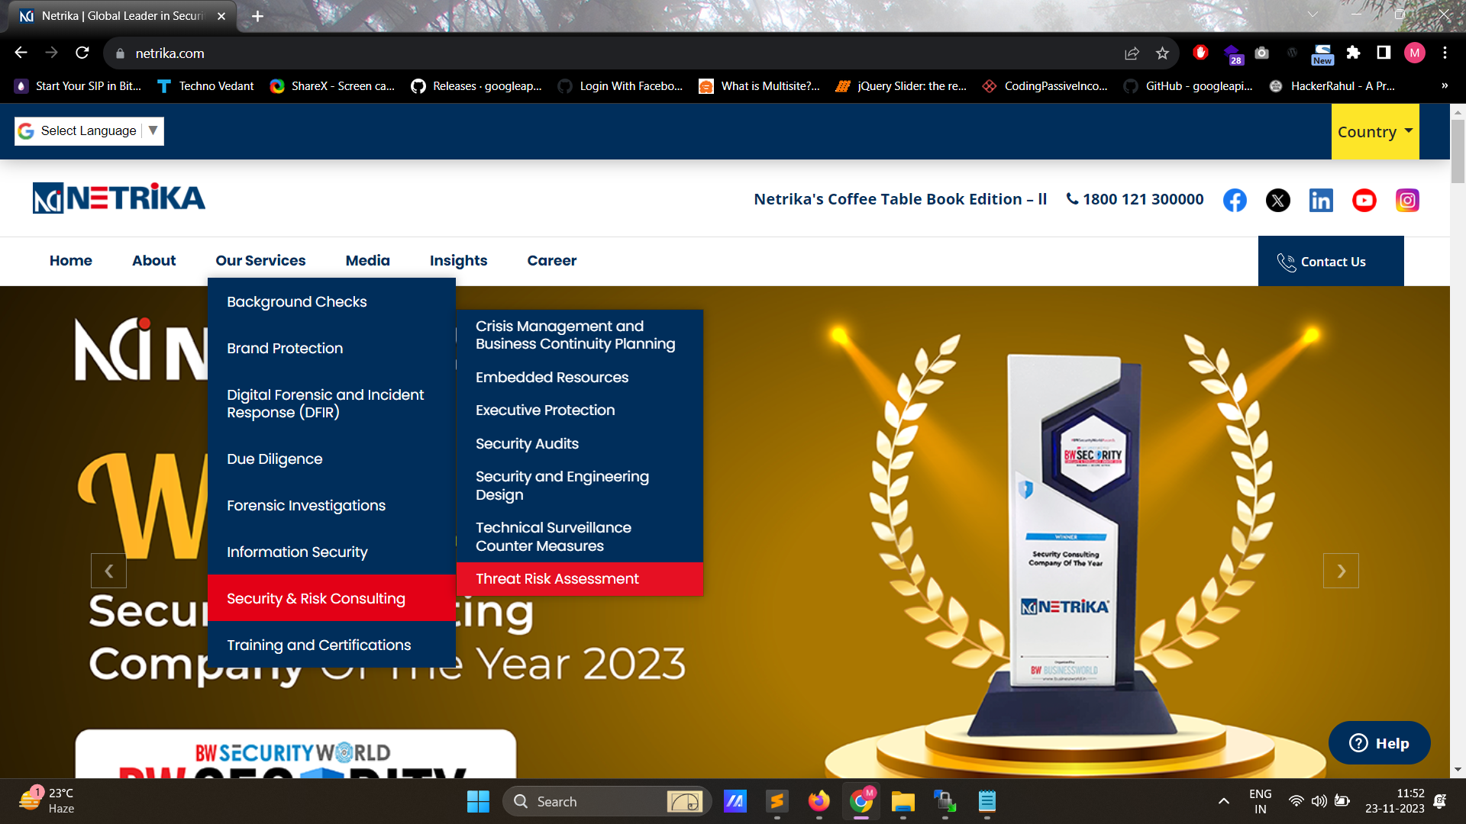Choose Background Checks from services menu

point(296,302)
